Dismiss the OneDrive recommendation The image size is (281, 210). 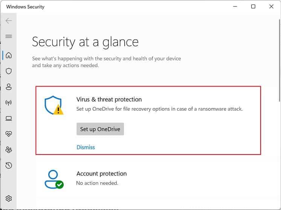point(86,147)
